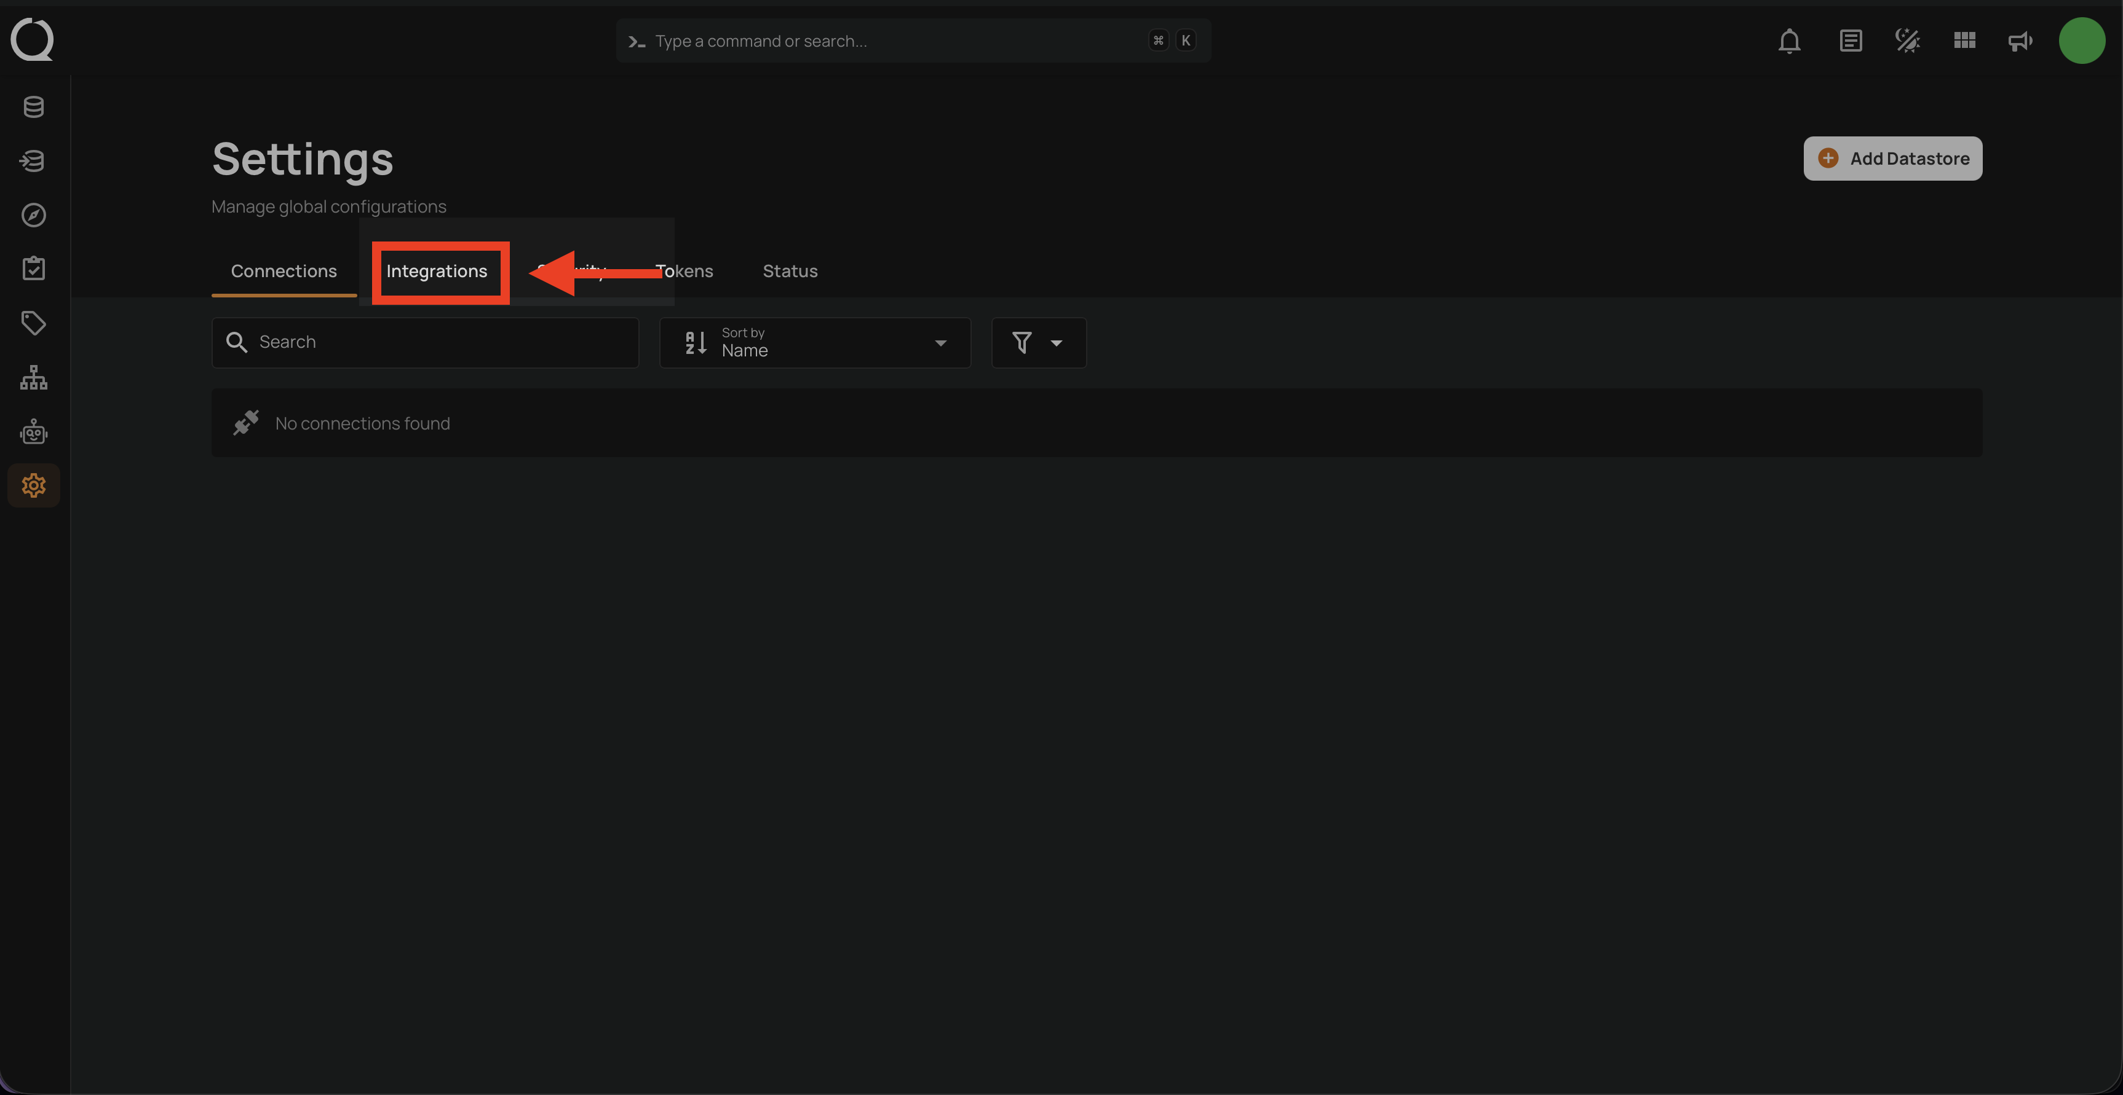The height and width of the screenshot is (1095, 2123).
Task: Open the Tokens tab
Action: 685,271
